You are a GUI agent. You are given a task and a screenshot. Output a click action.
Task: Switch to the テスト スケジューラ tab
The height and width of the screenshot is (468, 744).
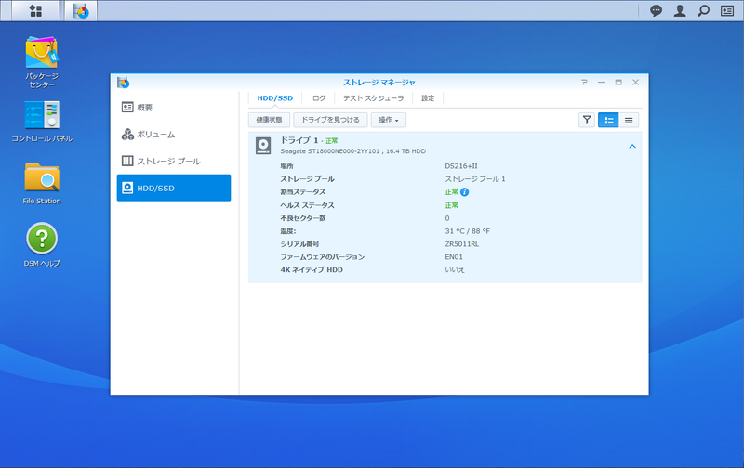click(x=374, y=98)
